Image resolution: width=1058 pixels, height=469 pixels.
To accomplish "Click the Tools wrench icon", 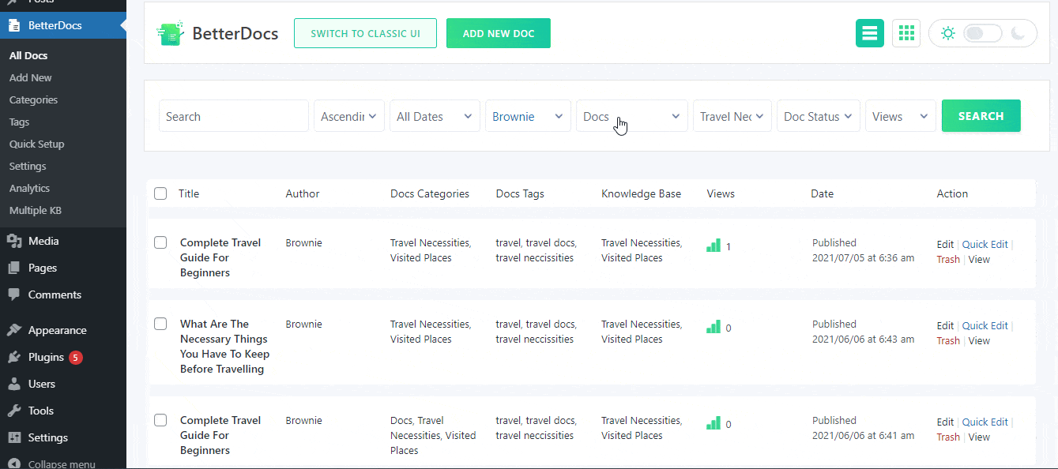I will pos(14,411).
